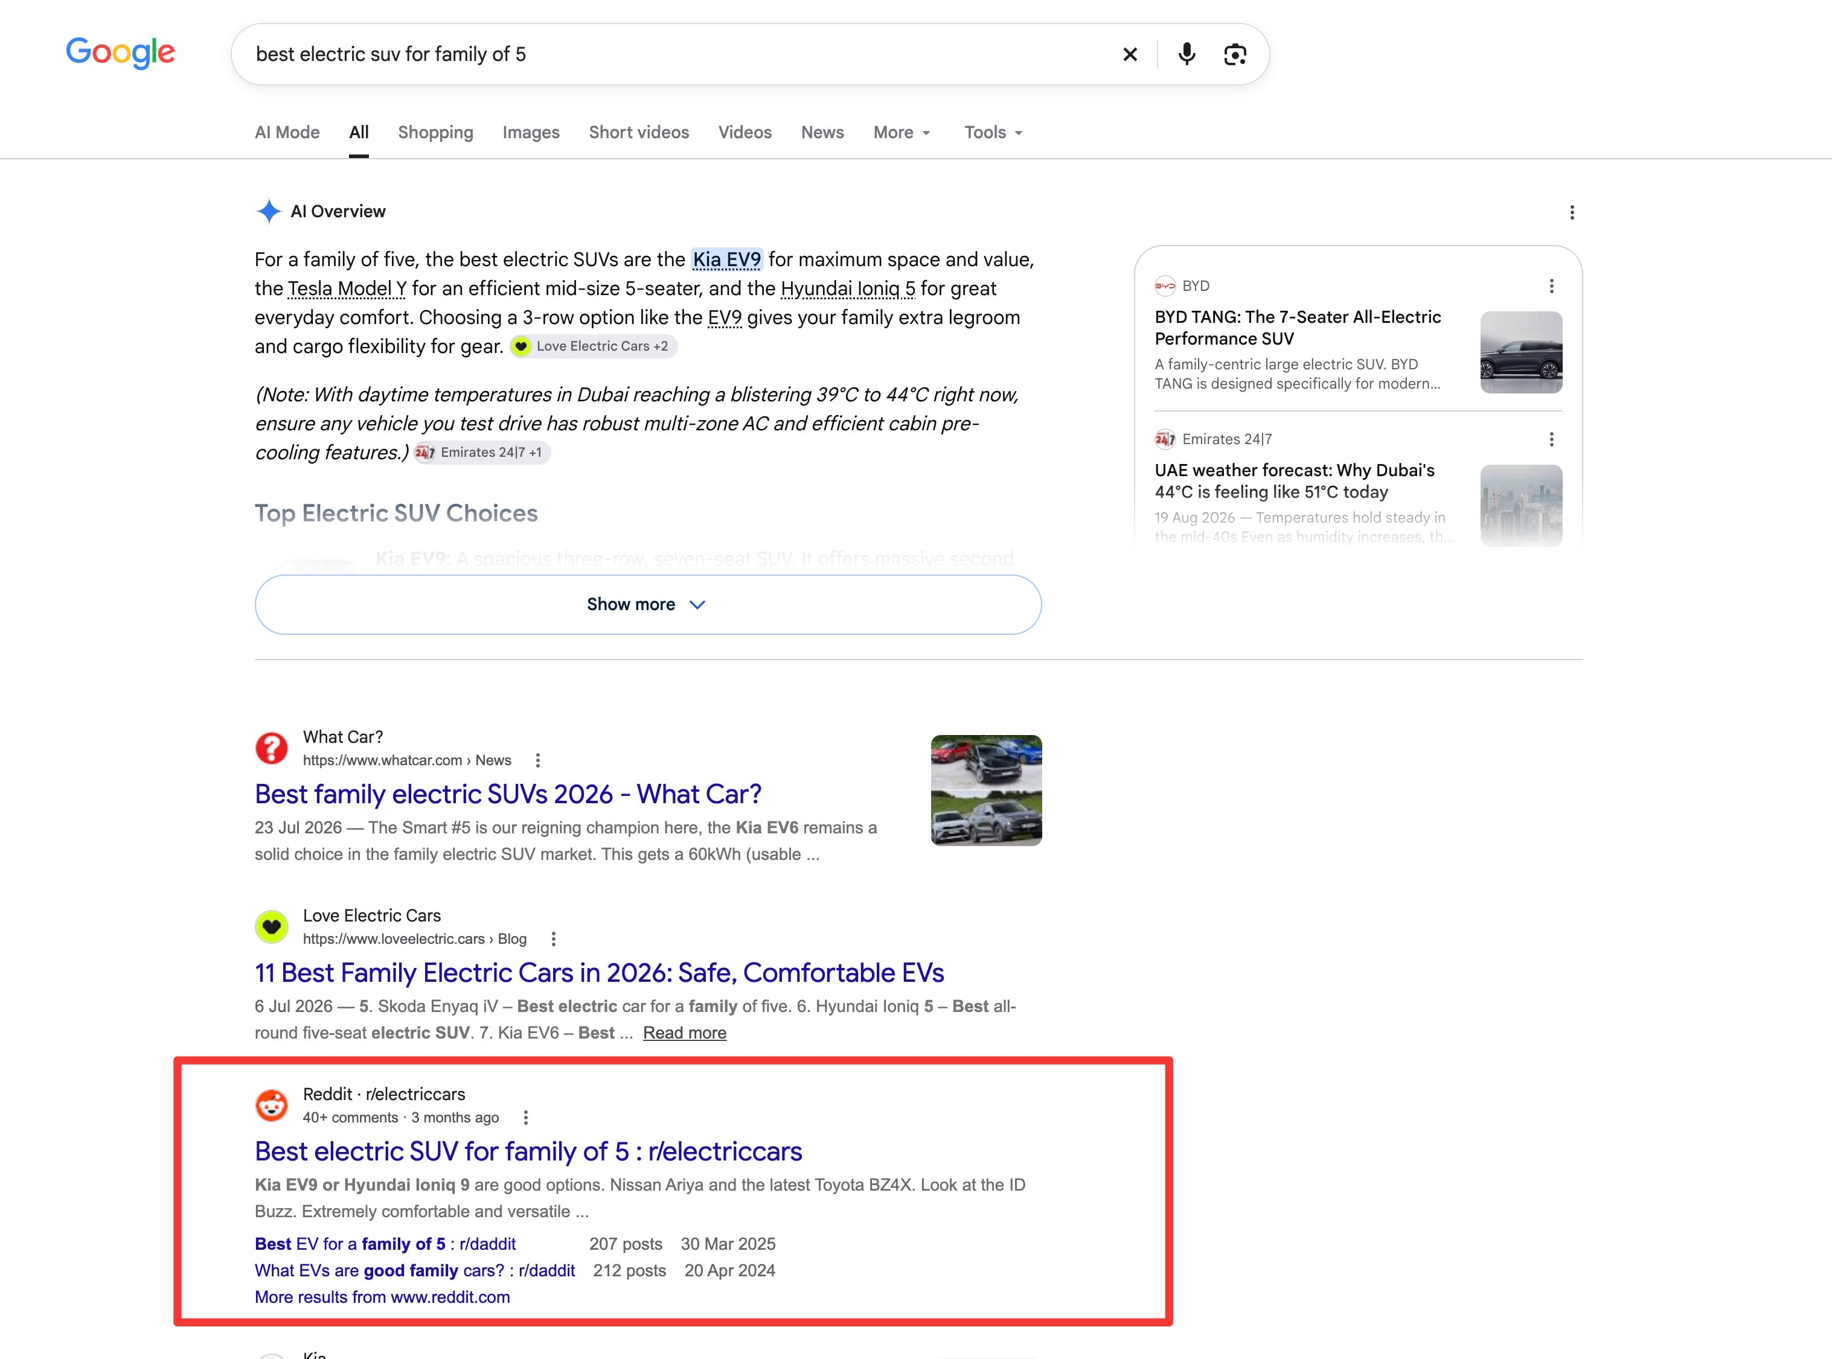Viewport: 1832px width, 1359px height.
Task: Open the Short videos tab
Action: (x=639, y=132)
